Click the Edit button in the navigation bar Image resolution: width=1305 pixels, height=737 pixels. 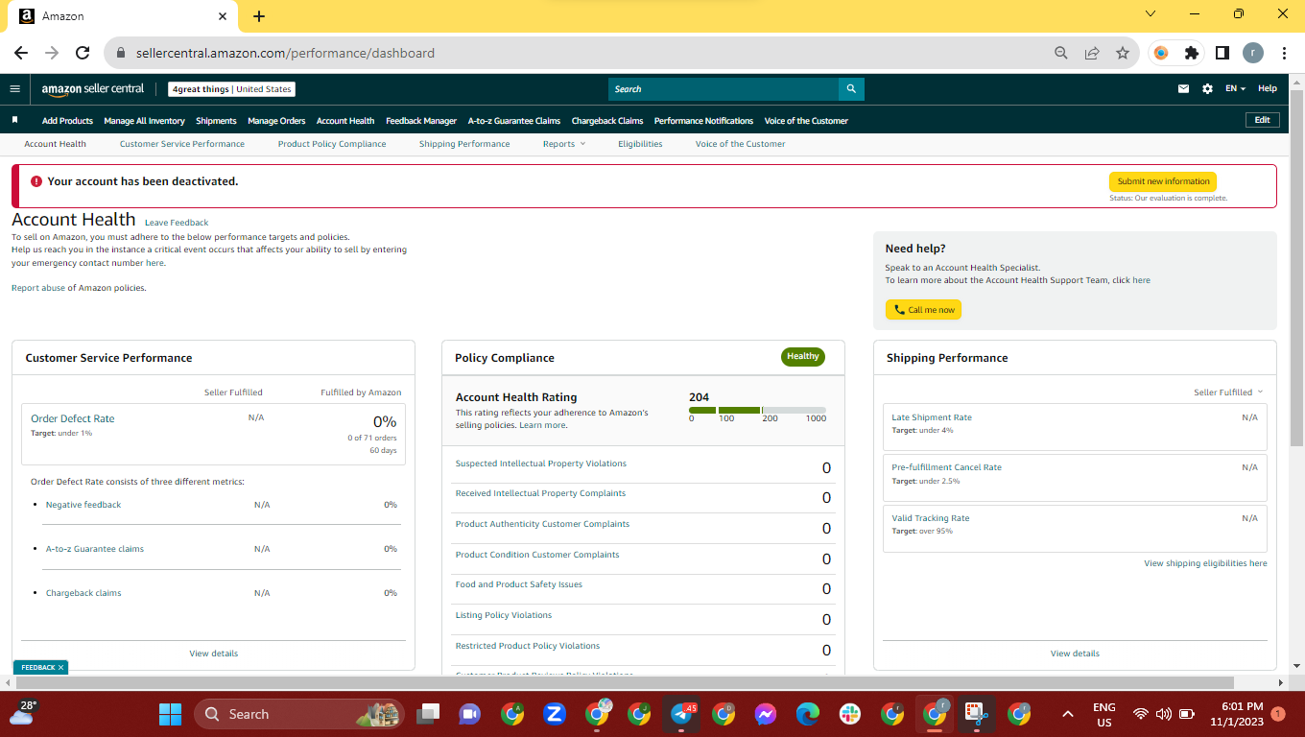1262,120
